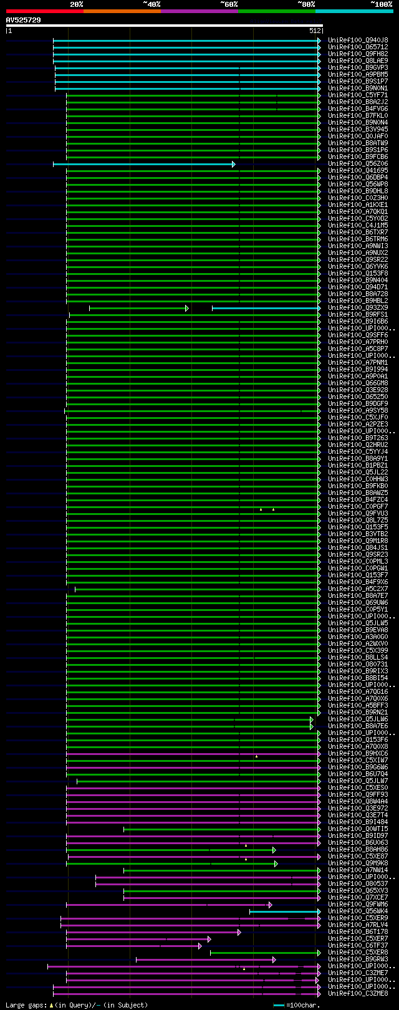Select the UniRef100_Q8L7Z5 label

click(358, 520)
